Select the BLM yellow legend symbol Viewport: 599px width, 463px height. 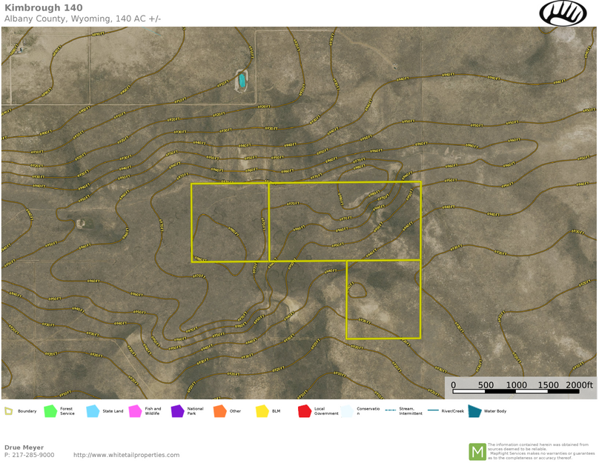(x=261, y=410)
